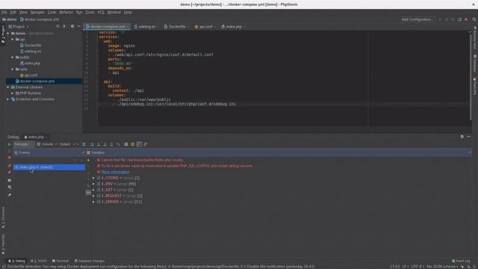Open the Project view dropdown
478x269 pixels.
pos(19,27)
